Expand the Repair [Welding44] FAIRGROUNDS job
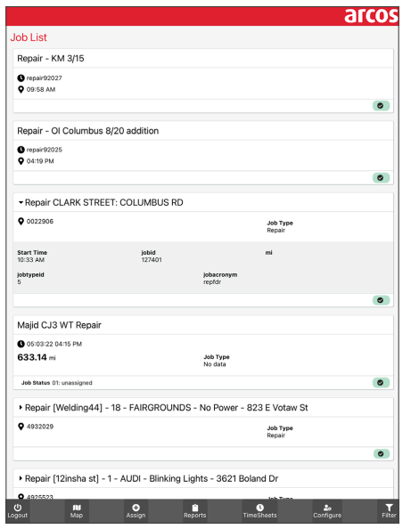Viewport: 411px width, 529px height. (x=21, y=408)
